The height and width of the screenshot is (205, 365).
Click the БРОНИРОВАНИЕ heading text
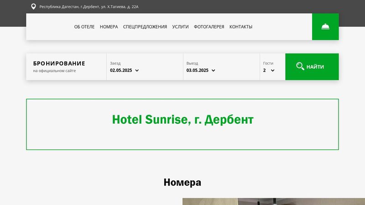(x=59, y=63)
